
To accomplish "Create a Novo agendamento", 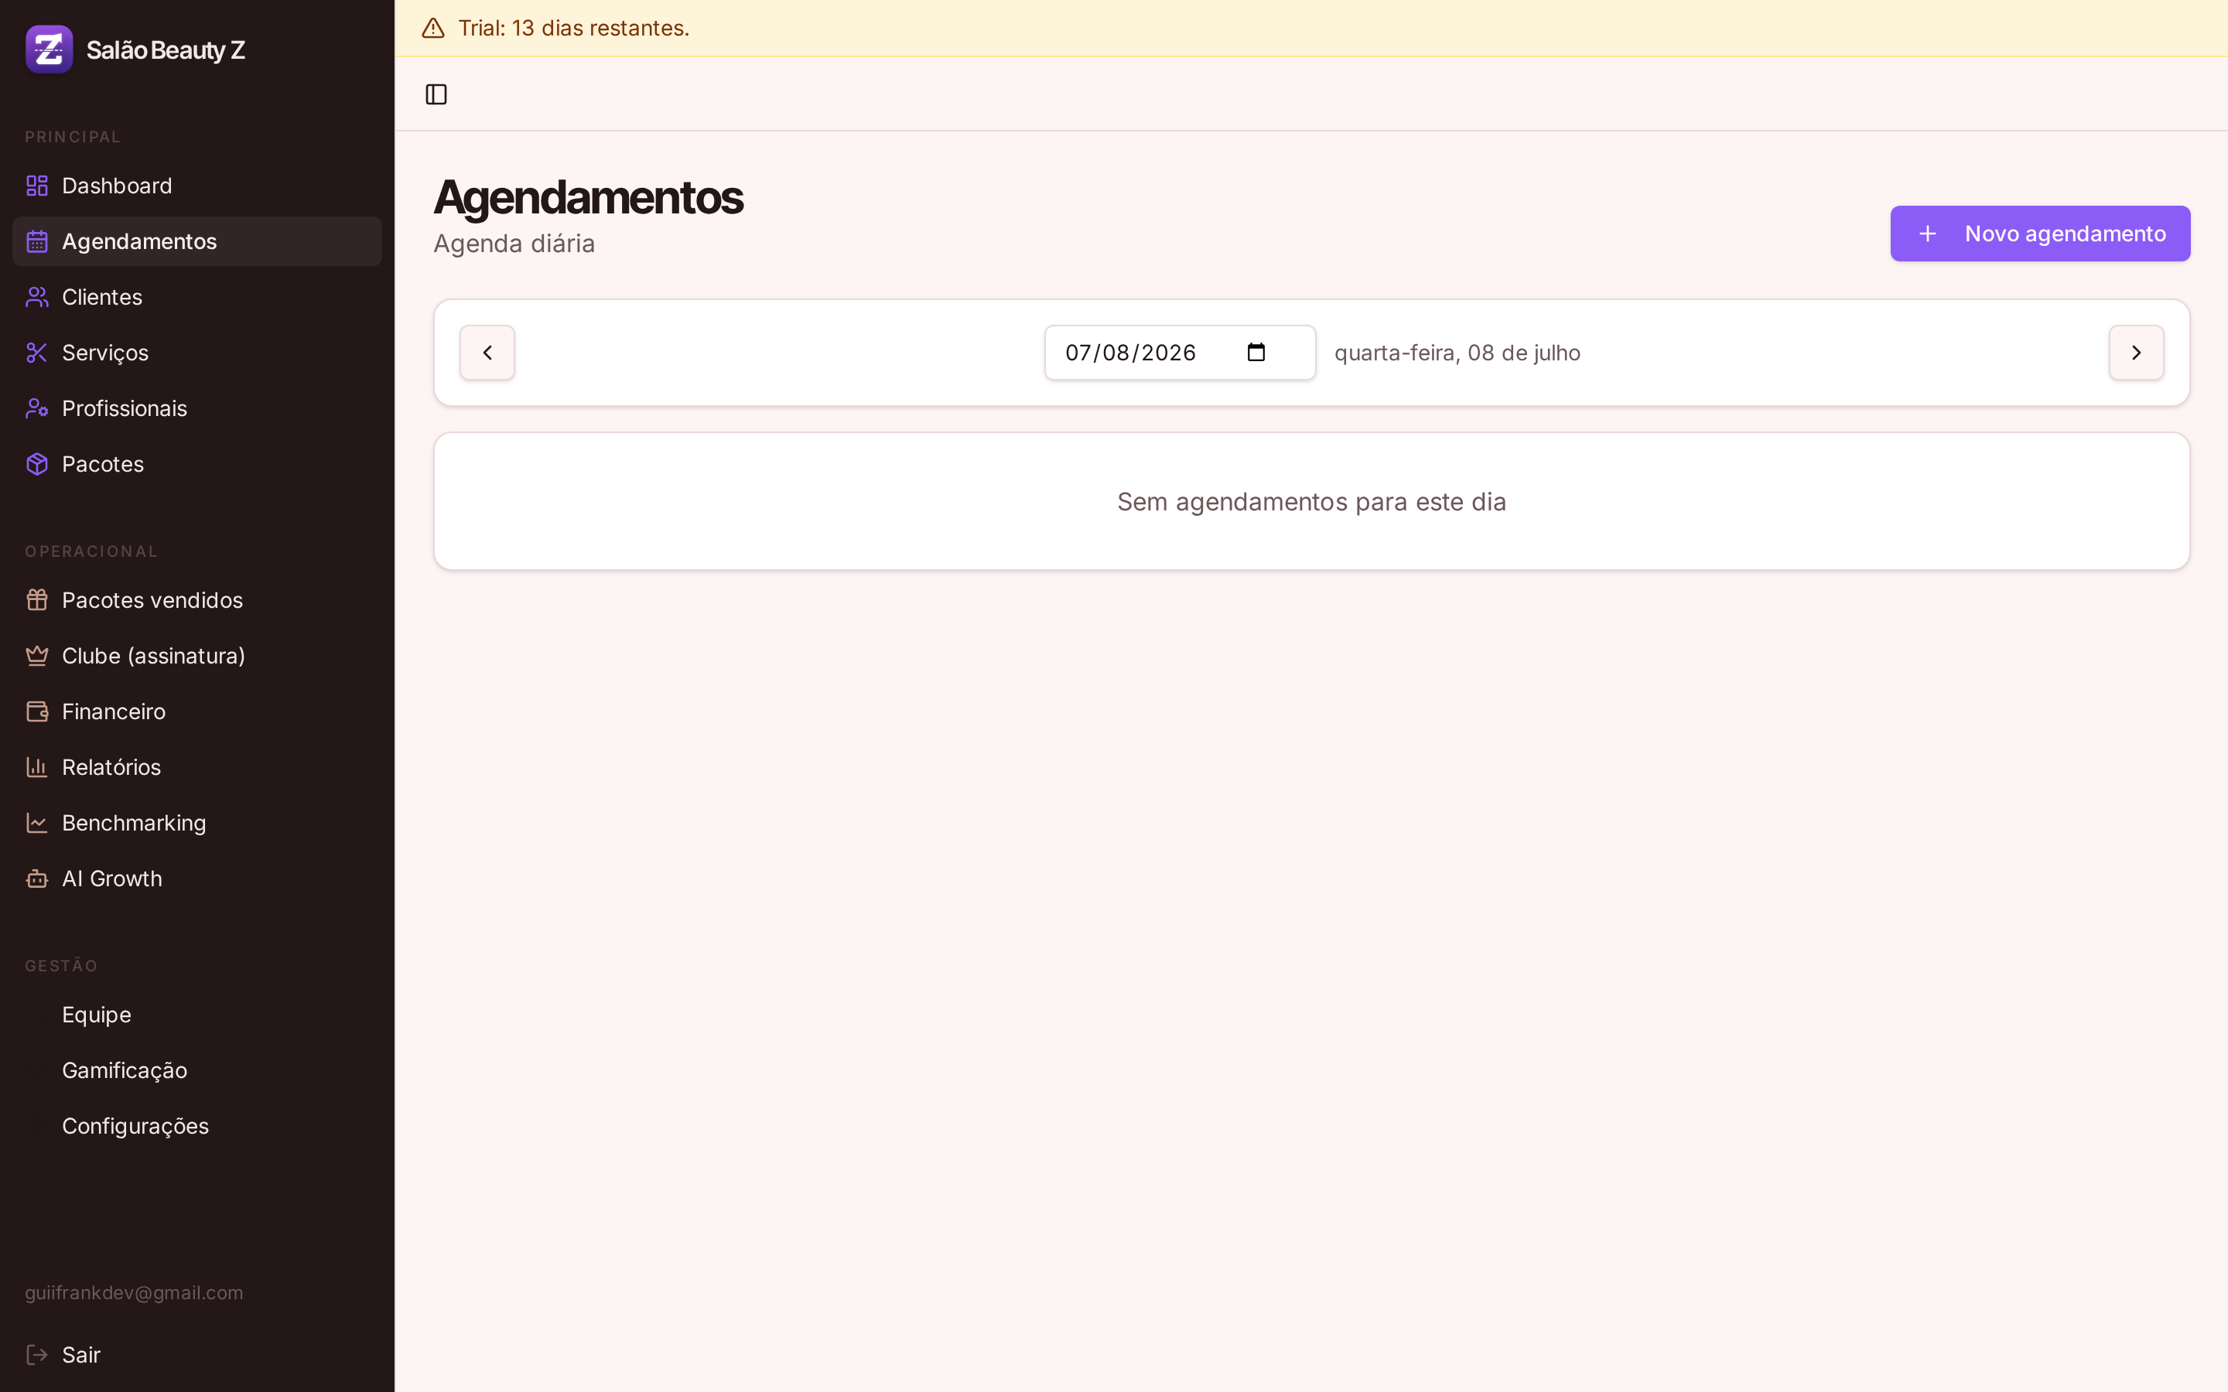I will (x=2040, y=234).
